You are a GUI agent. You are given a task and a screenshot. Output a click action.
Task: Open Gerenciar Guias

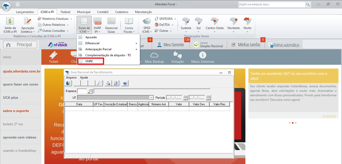point(111,25)
